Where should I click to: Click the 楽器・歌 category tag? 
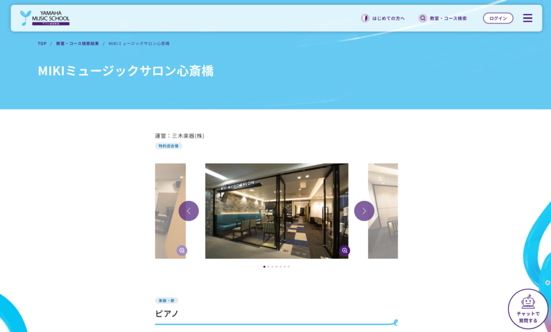click(167, 301)
